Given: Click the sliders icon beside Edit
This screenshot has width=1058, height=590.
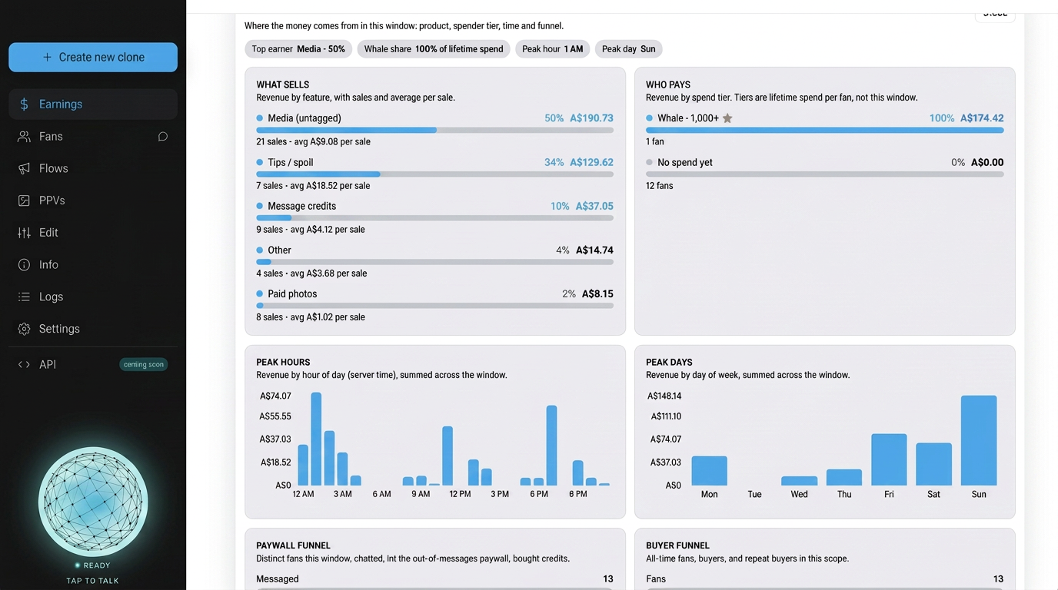Looking at the screenshot, I should click(24, 233).
